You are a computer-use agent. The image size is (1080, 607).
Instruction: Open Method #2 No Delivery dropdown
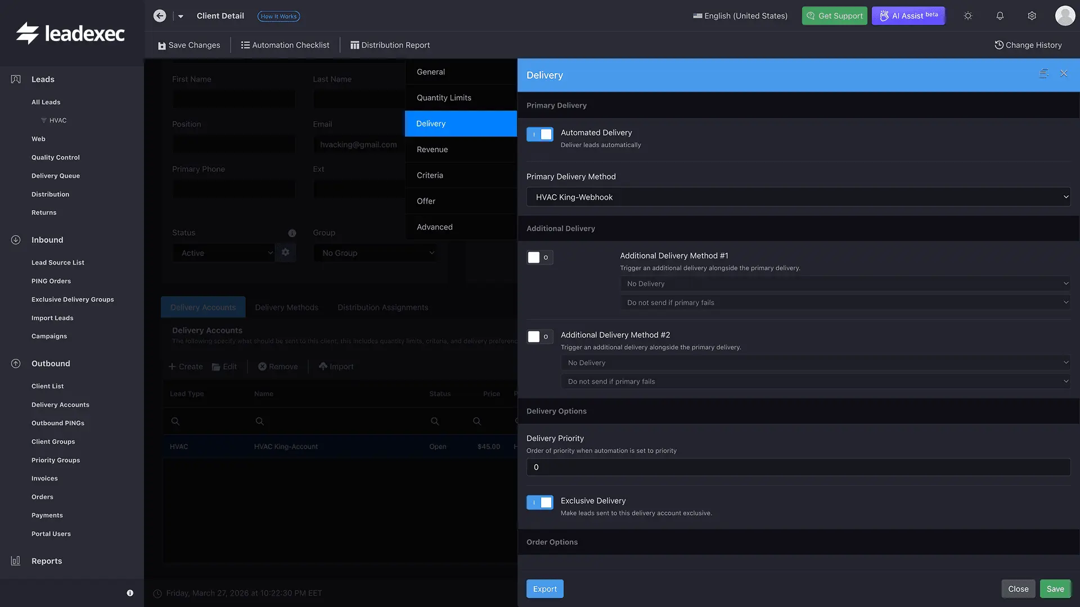pos(816,363)
